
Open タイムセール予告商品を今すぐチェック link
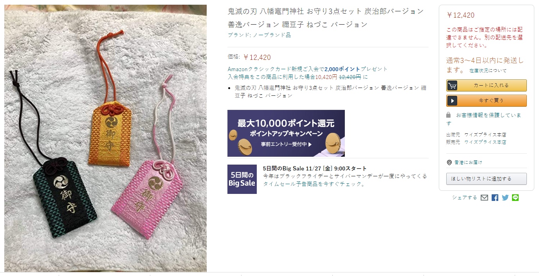tap(314, 184)
